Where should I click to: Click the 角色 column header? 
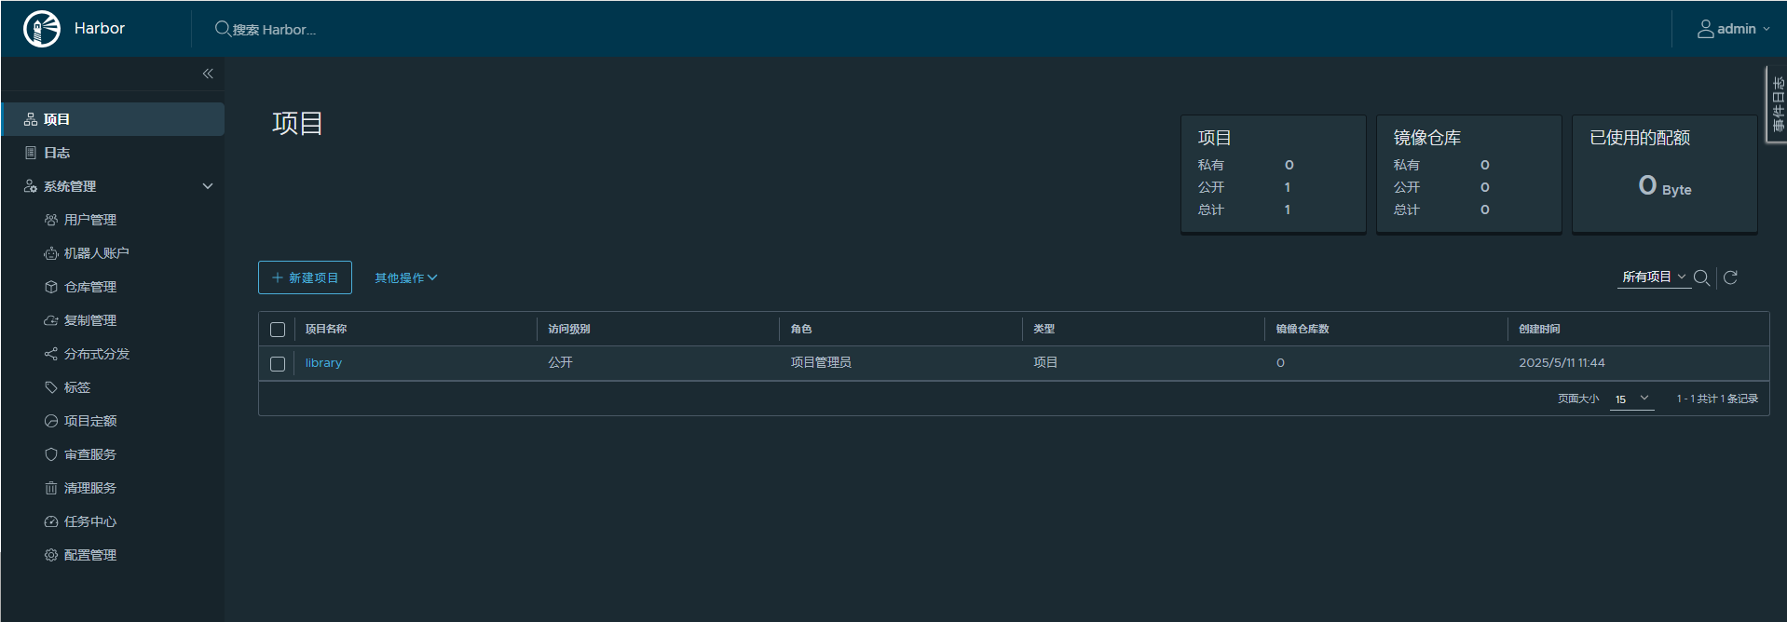coord(801,329)
